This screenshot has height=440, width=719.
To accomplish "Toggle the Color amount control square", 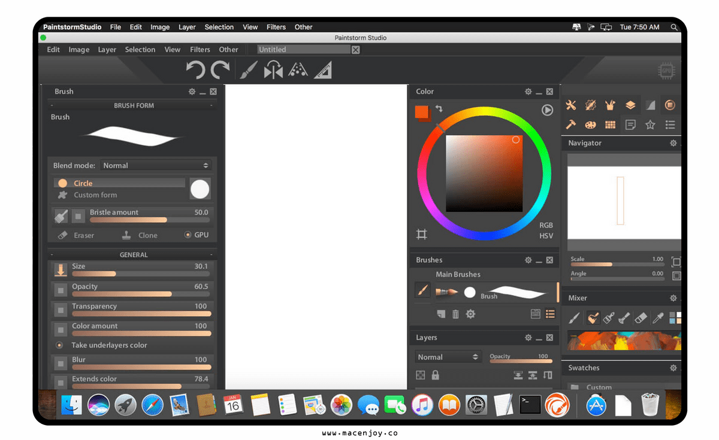I will point(61,329).
